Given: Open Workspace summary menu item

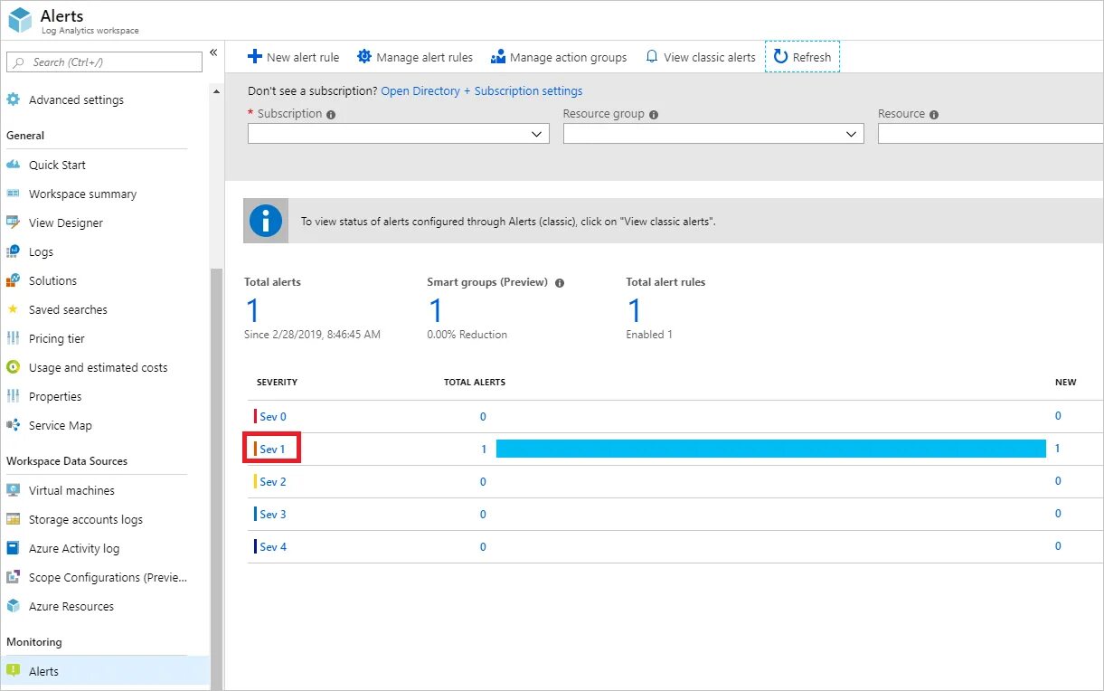Looking at the screenshot, I should [x=82, y=194].
